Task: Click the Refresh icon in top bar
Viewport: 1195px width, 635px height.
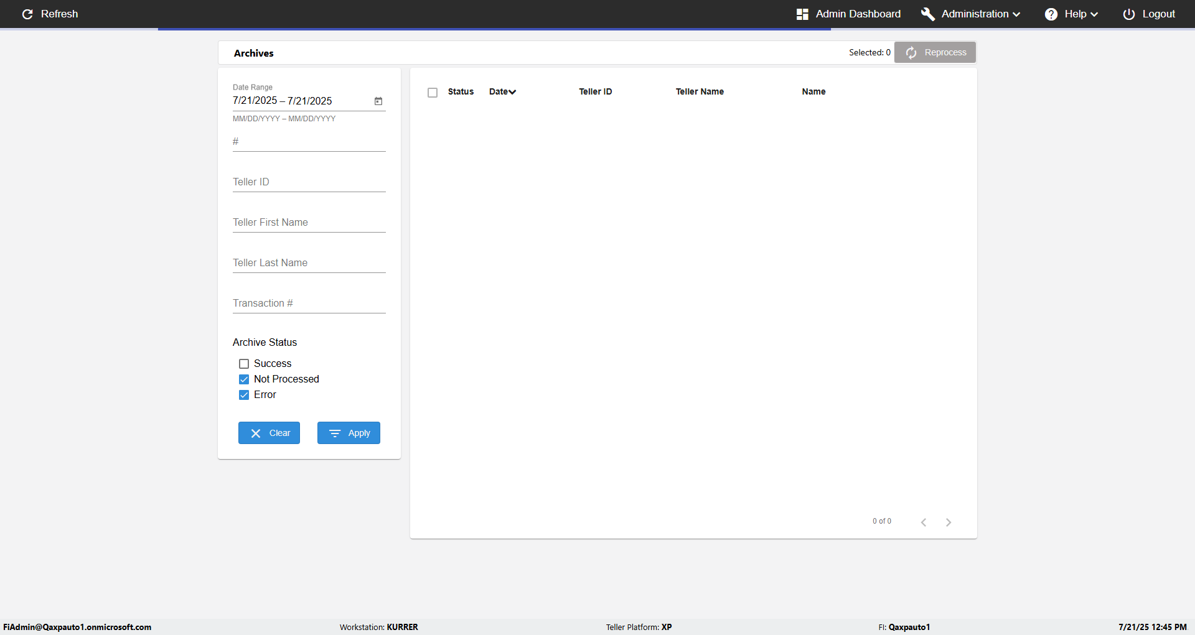Action: (27, 14)
